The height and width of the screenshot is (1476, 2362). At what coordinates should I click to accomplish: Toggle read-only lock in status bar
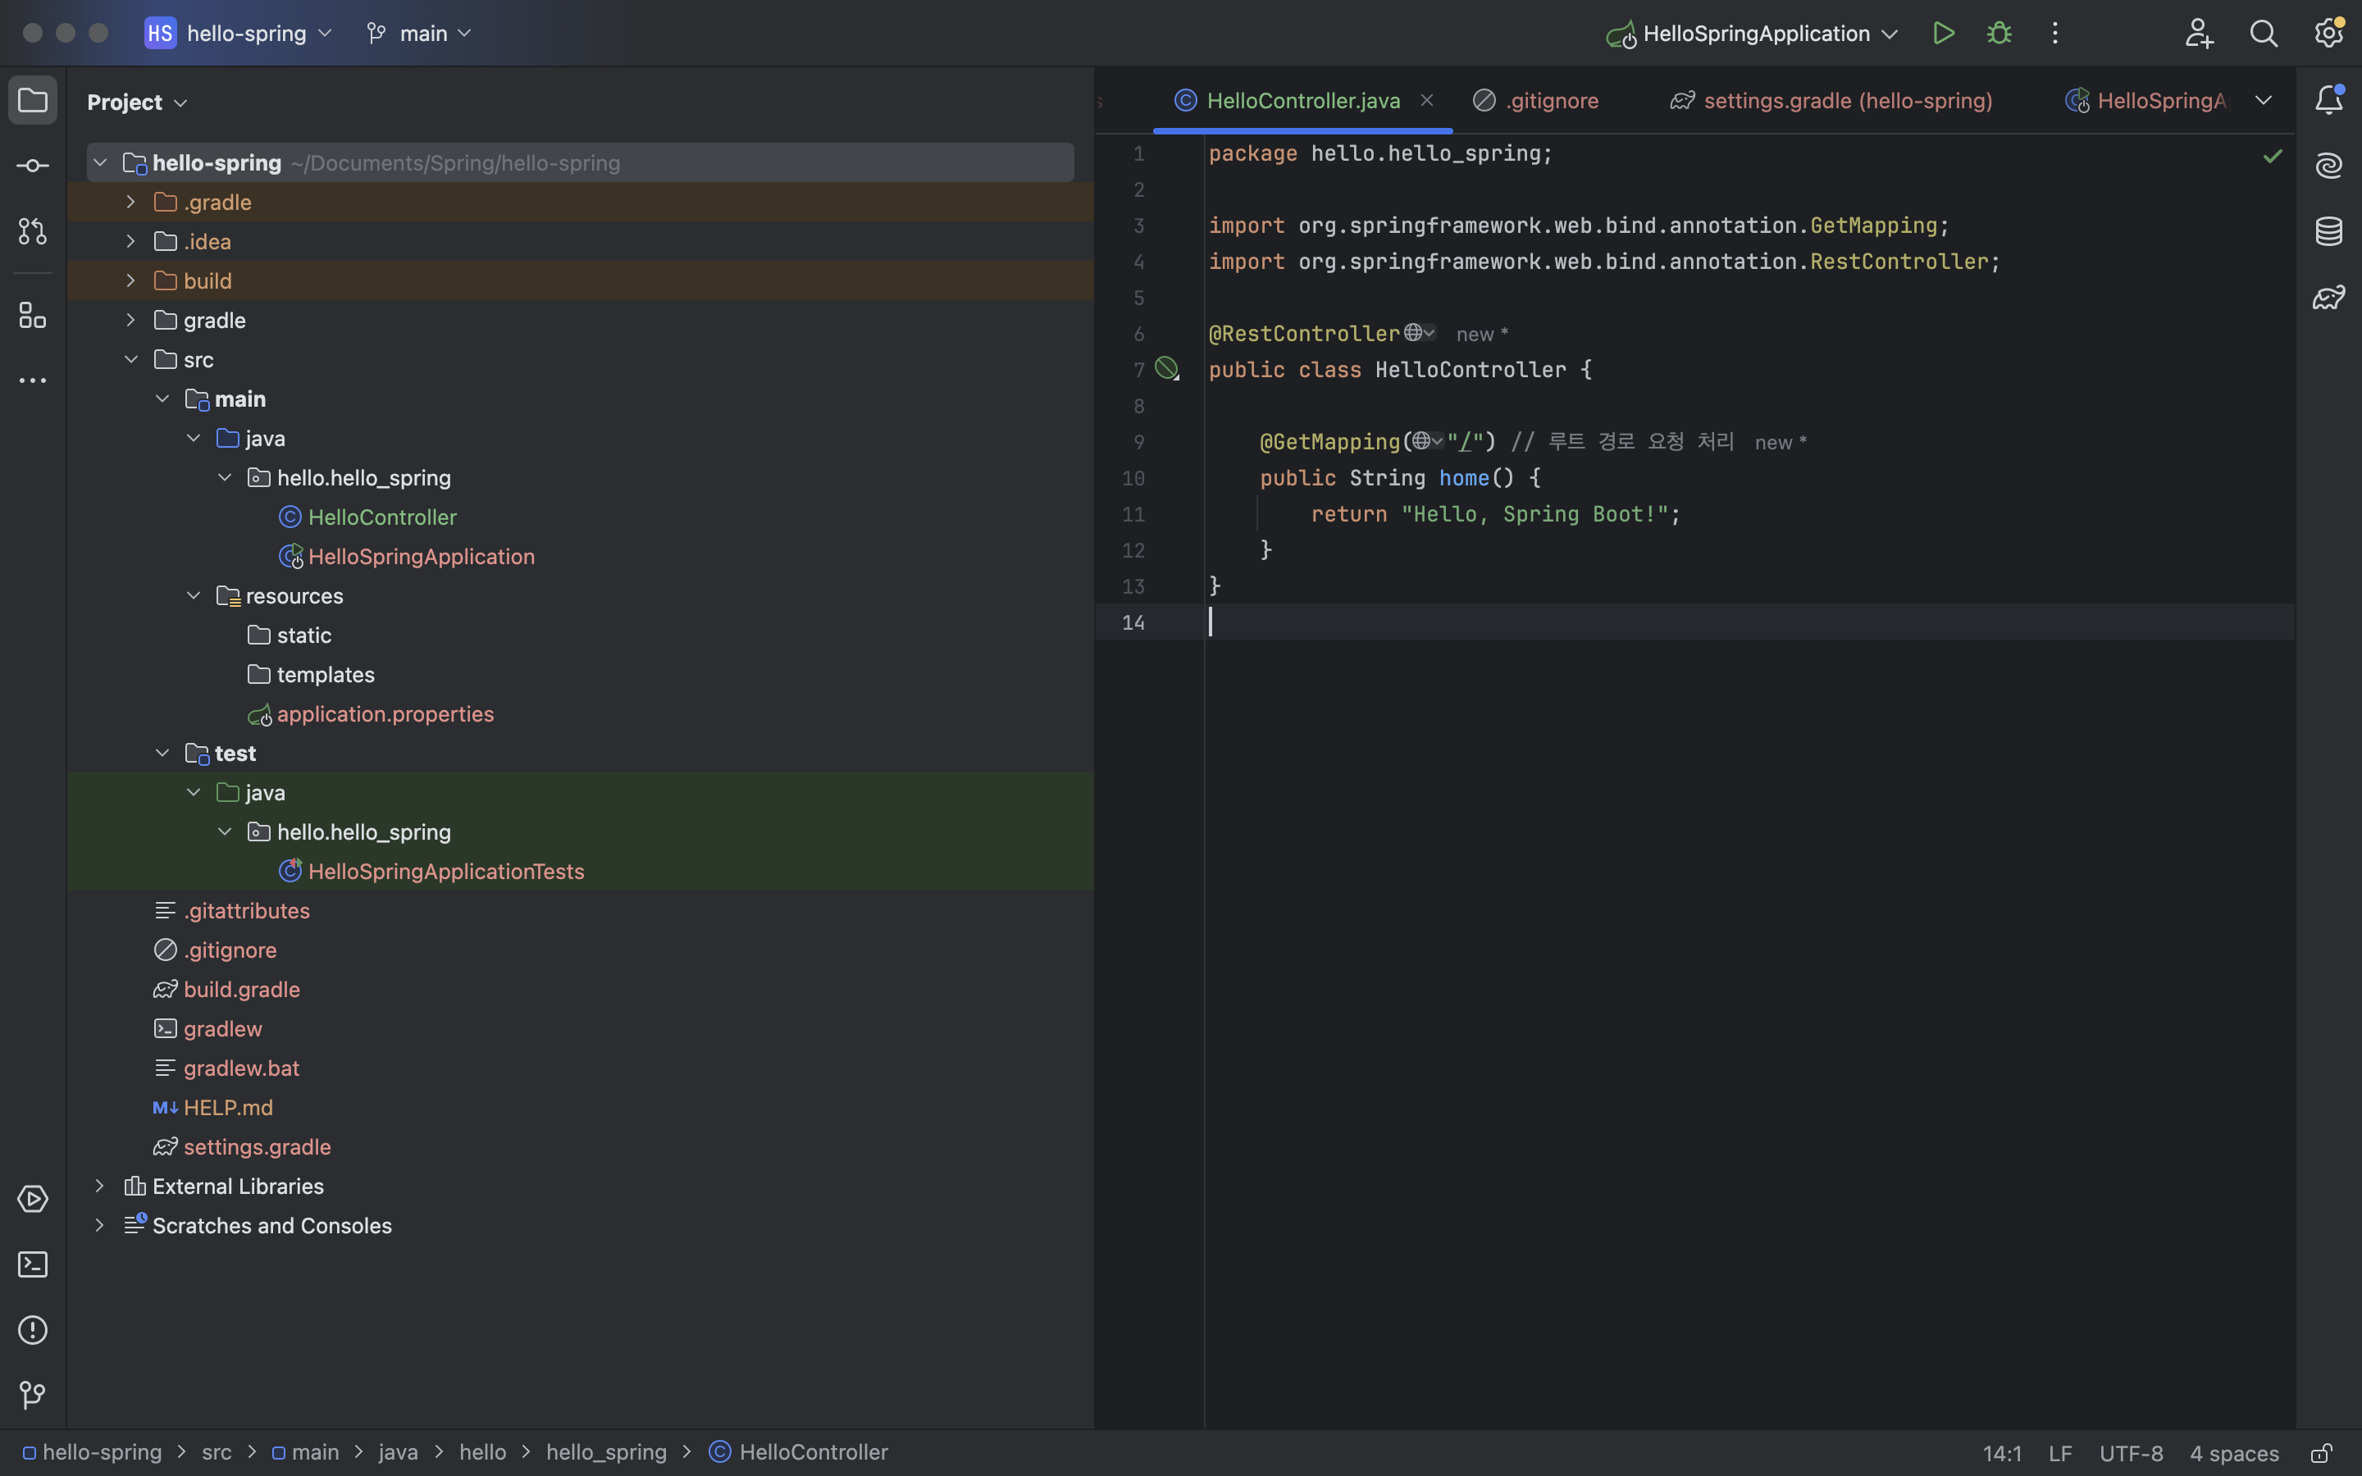click(x=2321, y=1454)
